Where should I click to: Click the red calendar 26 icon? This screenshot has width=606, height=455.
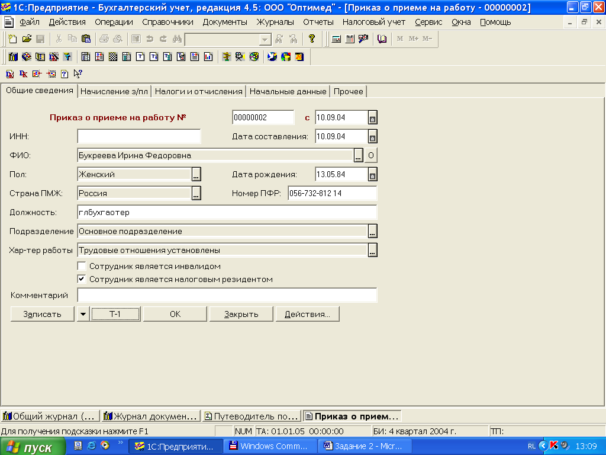tap(299, 57)
